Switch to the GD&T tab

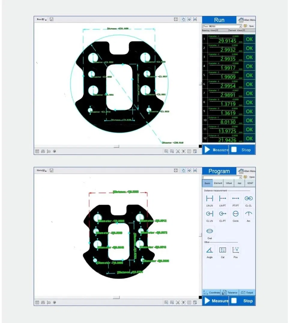pos(250,183)
